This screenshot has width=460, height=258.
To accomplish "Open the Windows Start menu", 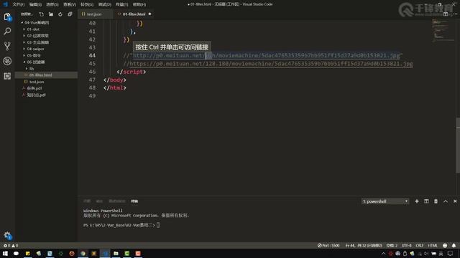I will 5,253.
